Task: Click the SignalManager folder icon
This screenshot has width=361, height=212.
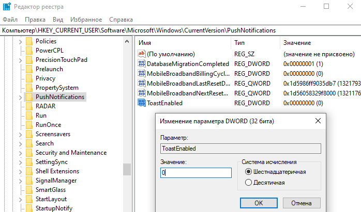Action: [x=29, y=181]
